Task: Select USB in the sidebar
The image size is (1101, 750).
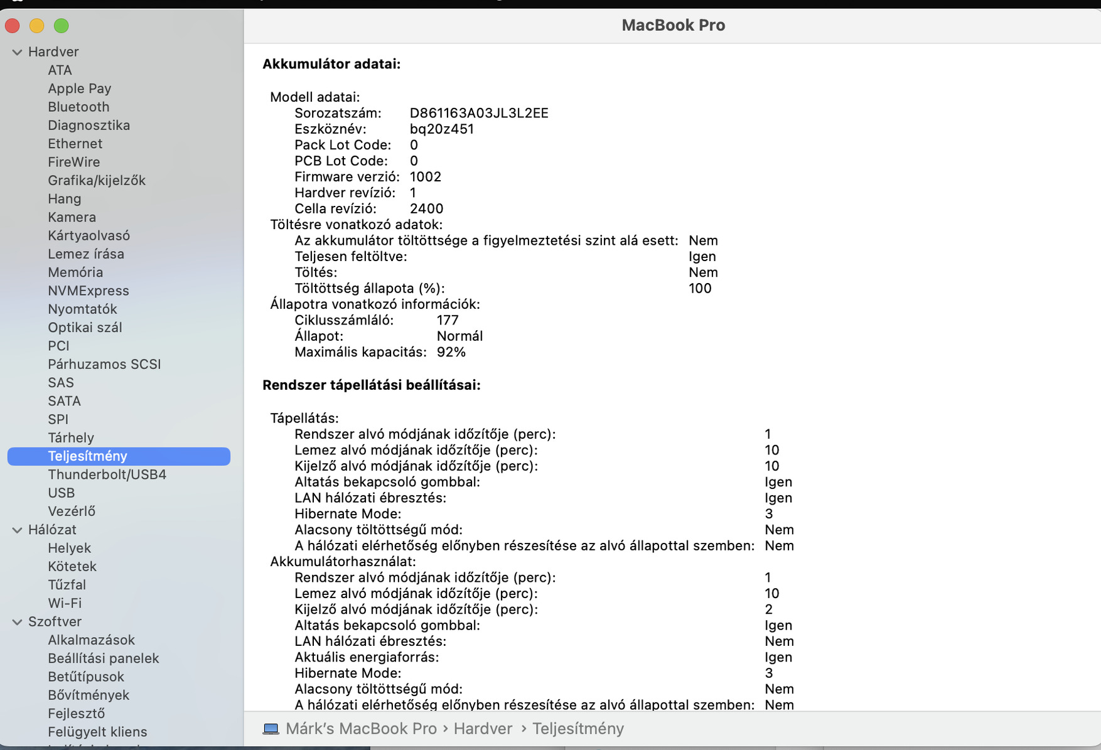Action: pyautogui.click(x=61, y=493)
